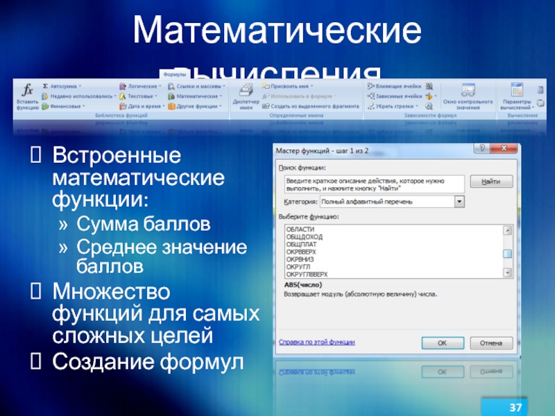
Task: Click the Другие функции book icon
Action: coord(171,106)
